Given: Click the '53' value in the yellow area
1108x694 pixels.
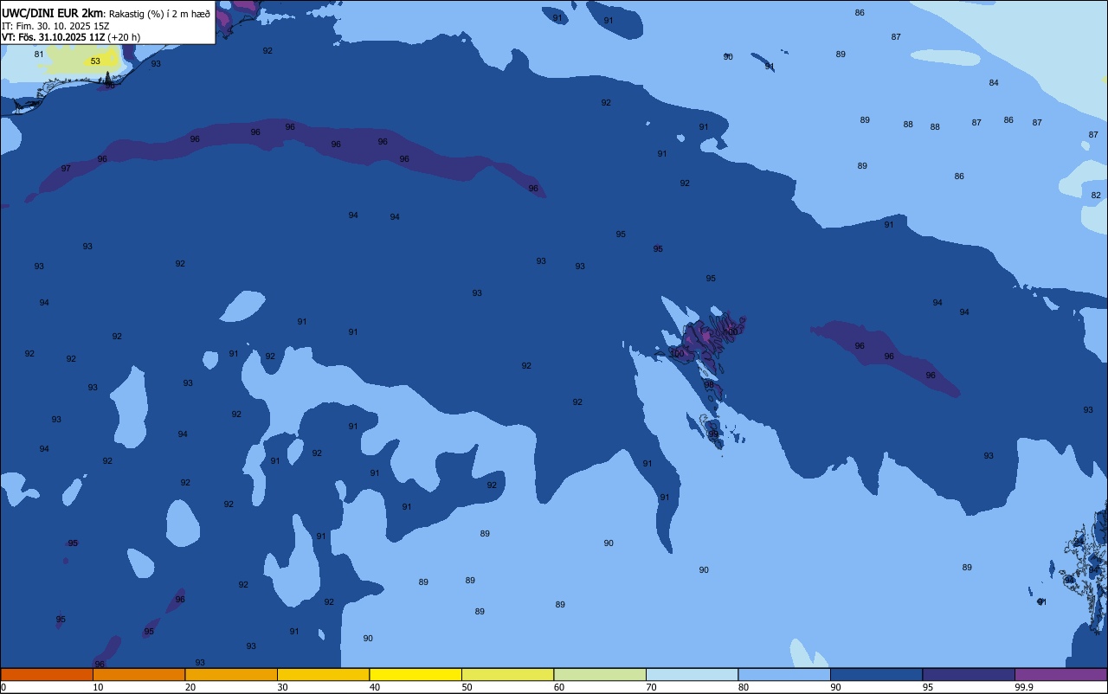Looking at the screenshot, I should 95,61.
